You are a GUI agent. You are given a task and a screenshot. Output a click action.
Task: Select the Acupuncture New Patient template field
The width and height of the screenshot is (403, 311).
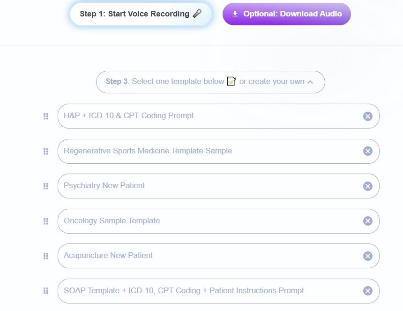[206, 256]
